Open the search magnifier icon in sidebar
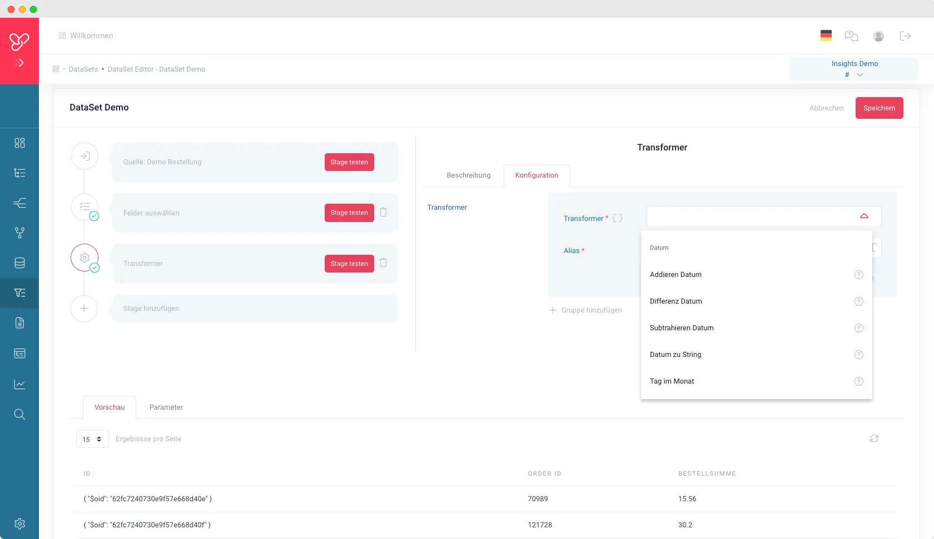The height and width of the screenshot is (539, 934). tap(19, 414)
